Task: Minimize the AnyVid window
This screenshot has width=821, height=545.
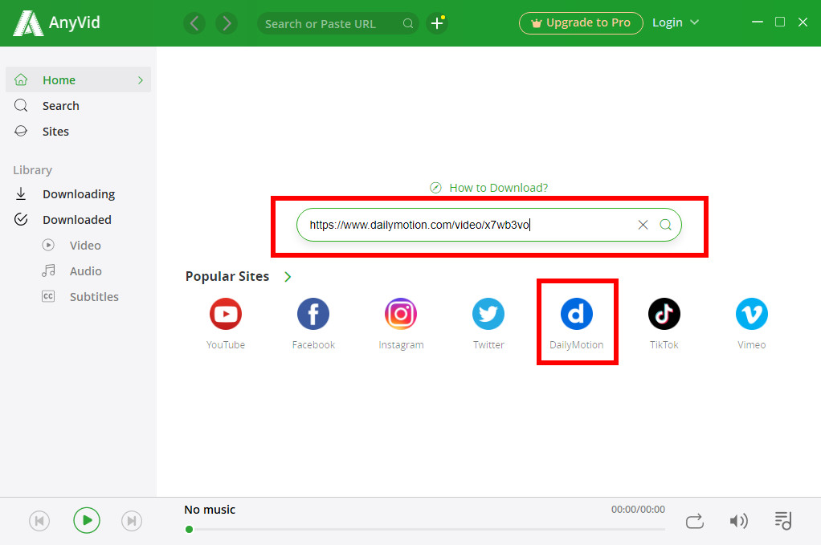Action: (757, 22)
